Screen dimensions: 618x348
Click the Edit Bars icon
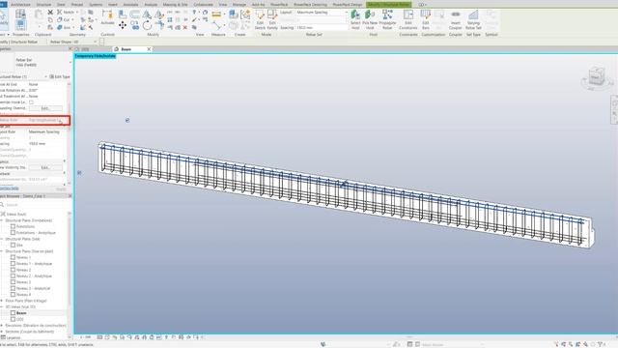click(x=426, y=19)
